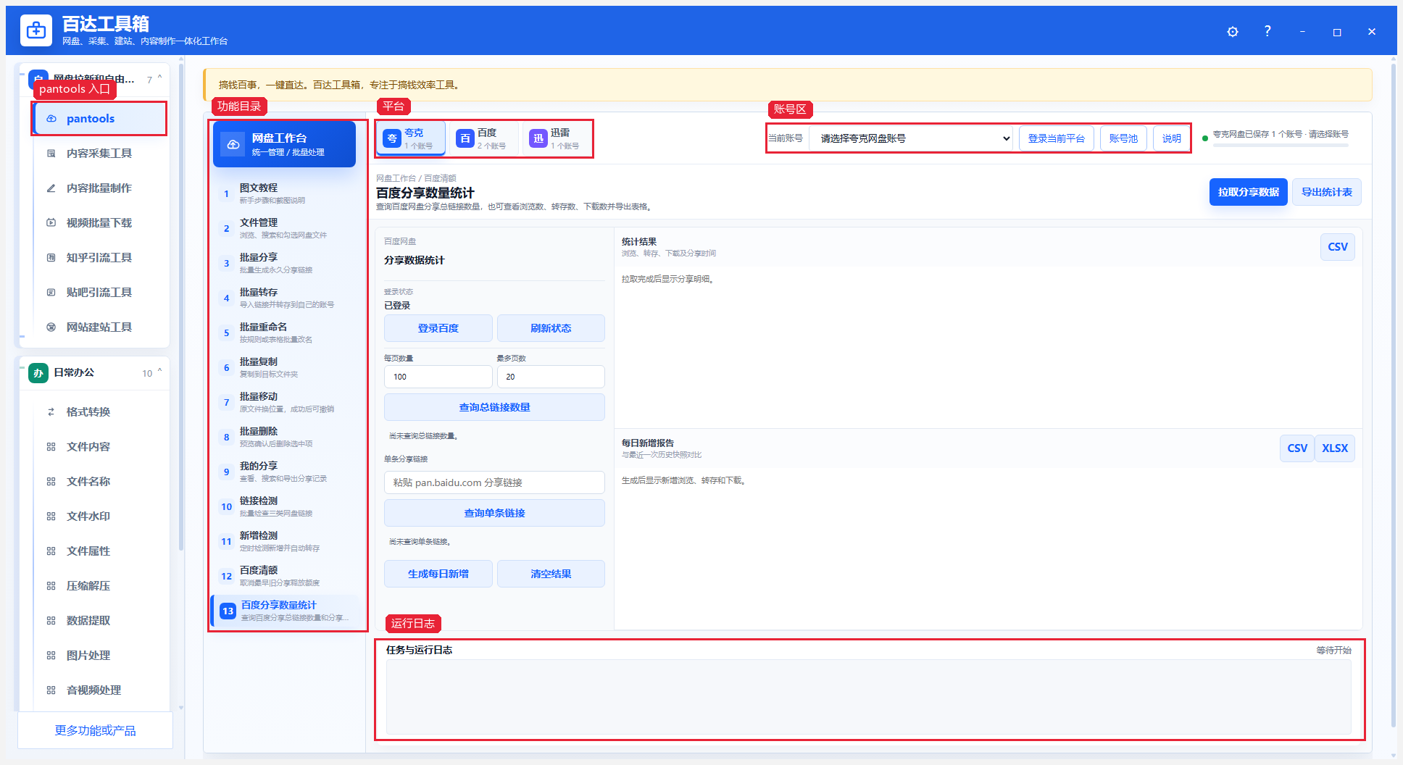Collapse the first sidebar group with 7 items
The image size is (1403, 765).
pos(159,78)
